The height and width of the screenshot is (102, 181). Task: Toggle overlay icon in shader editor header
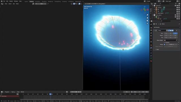coord(79,4)
